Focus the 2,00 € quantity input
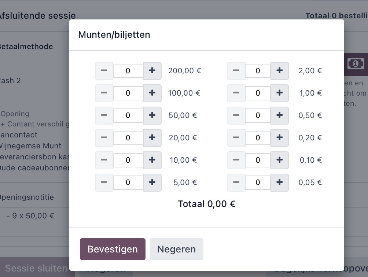This screenshot has width=368, height=277. tap(258, 71)
